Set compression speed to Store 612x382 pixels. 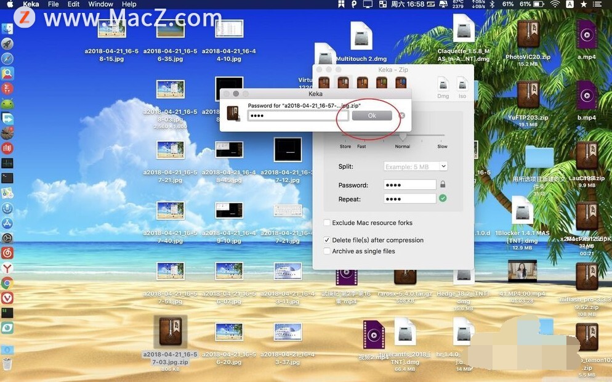click(x=345, y=147)
